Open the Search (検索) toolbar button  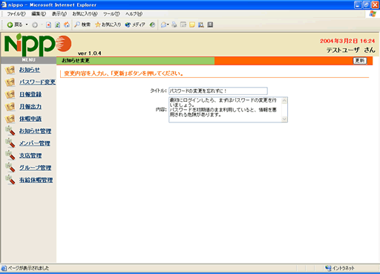pyautogui.click(x=82, y=25)
